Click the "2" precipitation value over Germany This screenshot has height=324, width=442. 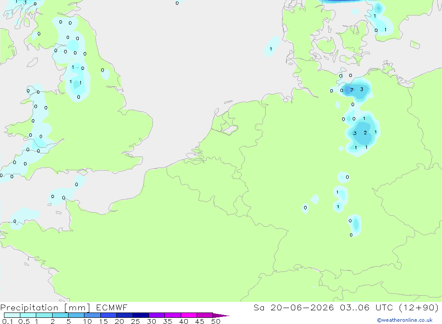366,133
